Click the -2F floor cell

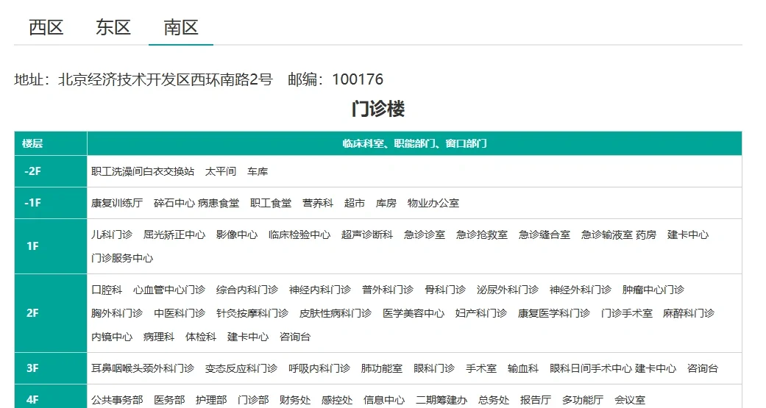click(32, 171)
